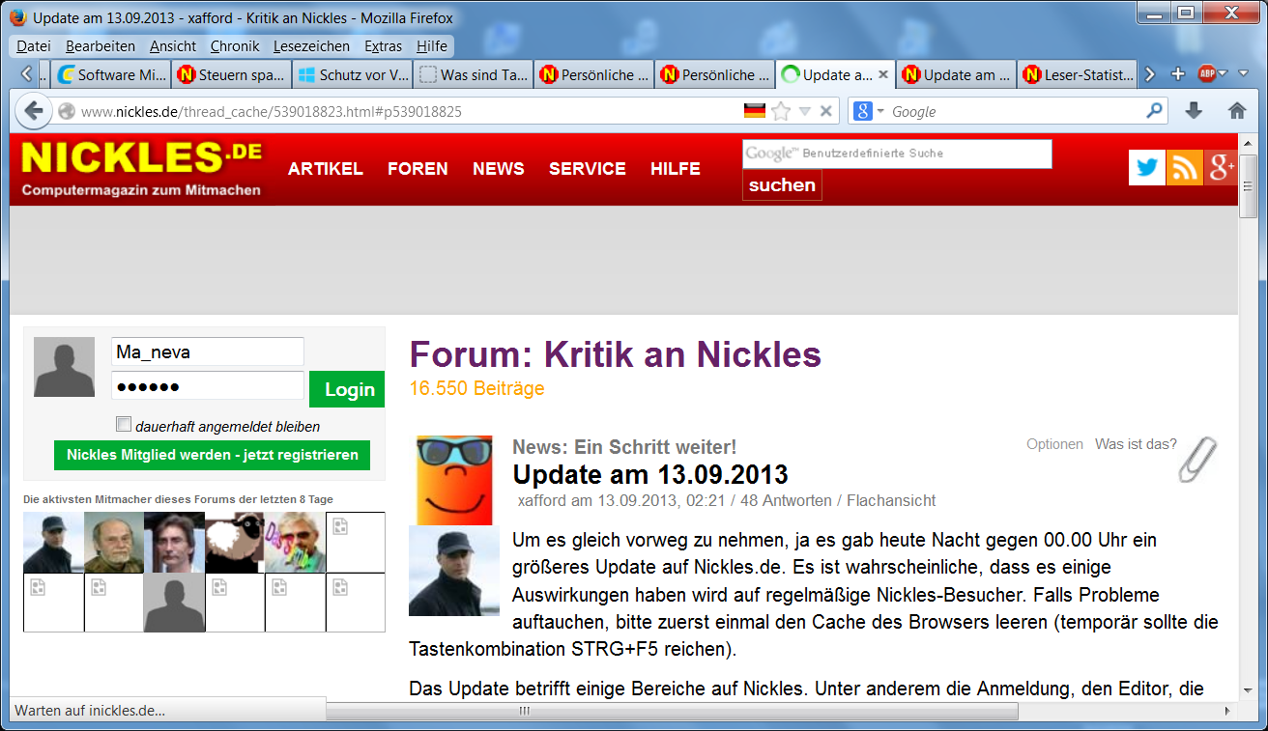Go to the Firefox home page icon
Viewport: 1268px width, 731px height.
pos(1237,111)
